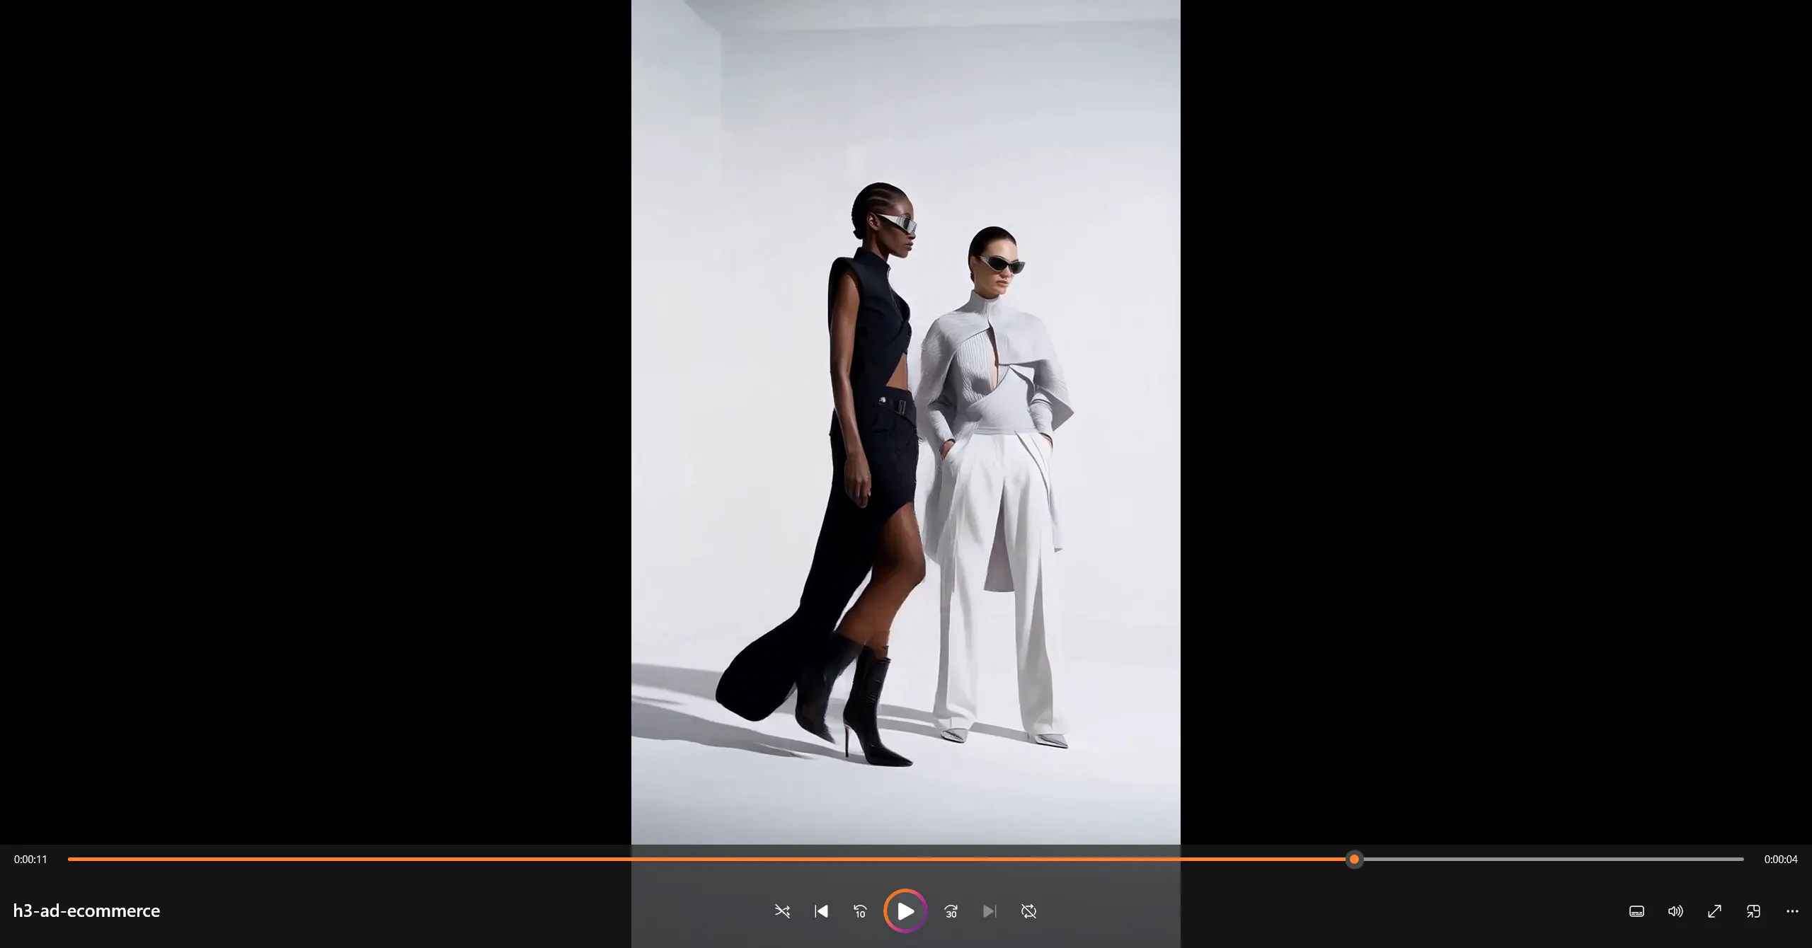Open the volume control

pyautogui.click(x=1675, y=911)
